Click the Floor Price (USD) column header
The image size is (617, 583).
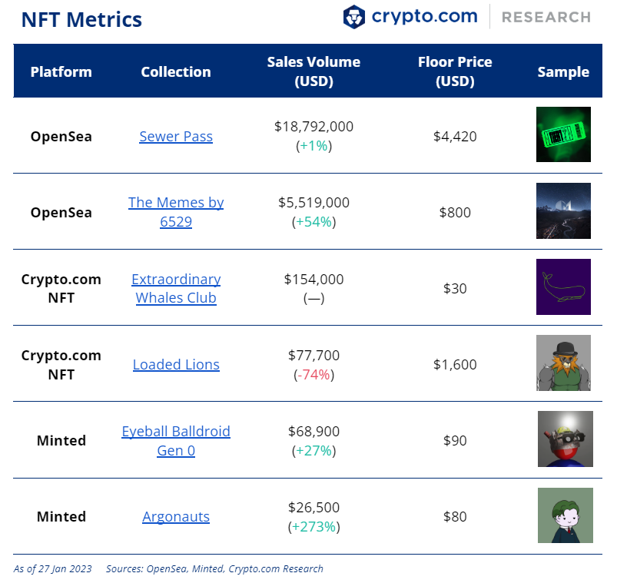pyautogui.click(x=455, y=71)
